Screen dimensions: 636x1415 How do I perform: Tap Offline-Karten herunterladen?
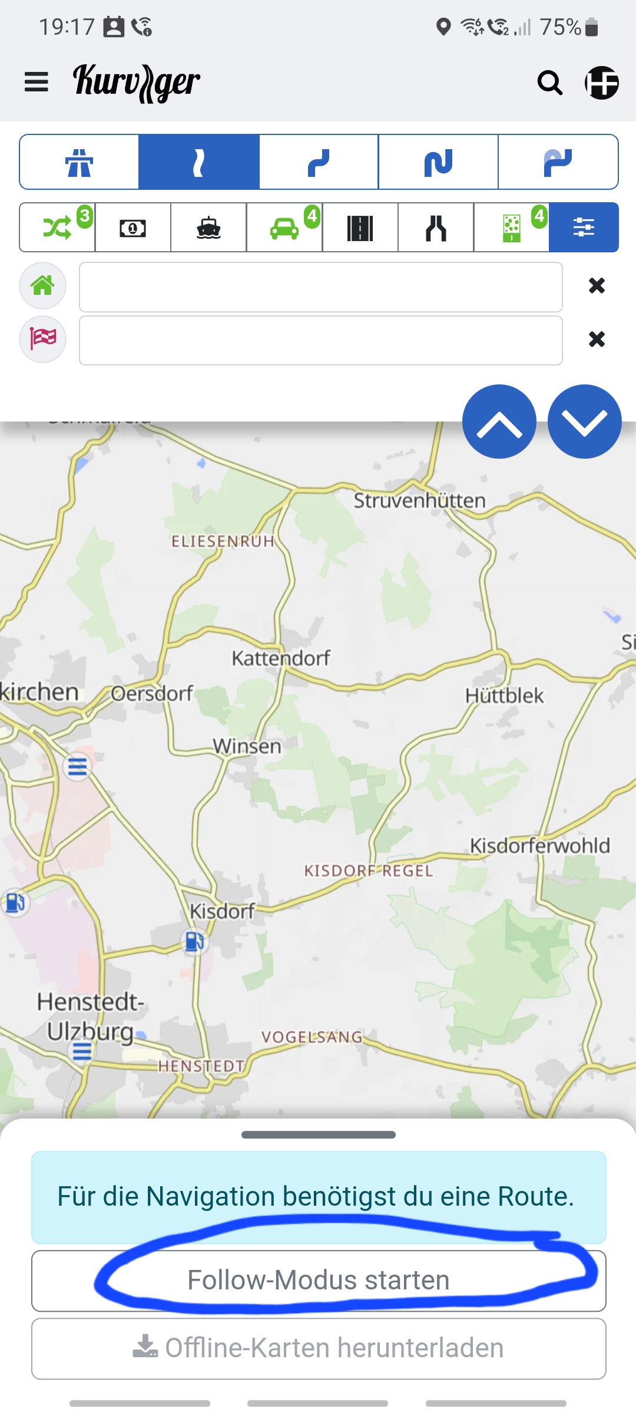(x=319, y=1348)
